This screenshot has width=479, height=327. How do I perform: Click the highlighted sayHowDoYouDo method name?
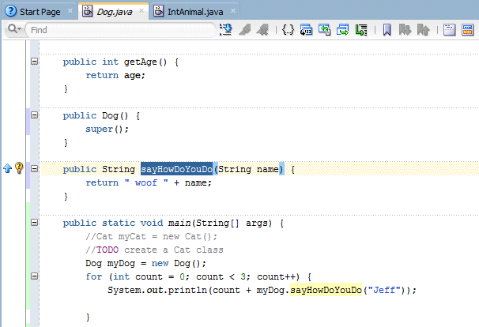pos(176,169)
